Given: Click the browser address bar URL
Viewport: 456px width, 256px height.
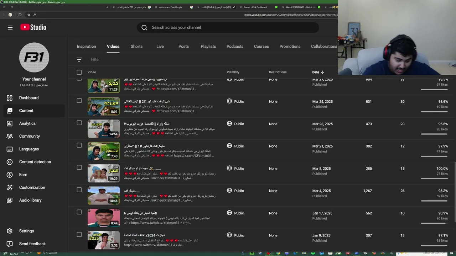Looking at the screenshot, I should pyautogui.click(x=291, y=15).
